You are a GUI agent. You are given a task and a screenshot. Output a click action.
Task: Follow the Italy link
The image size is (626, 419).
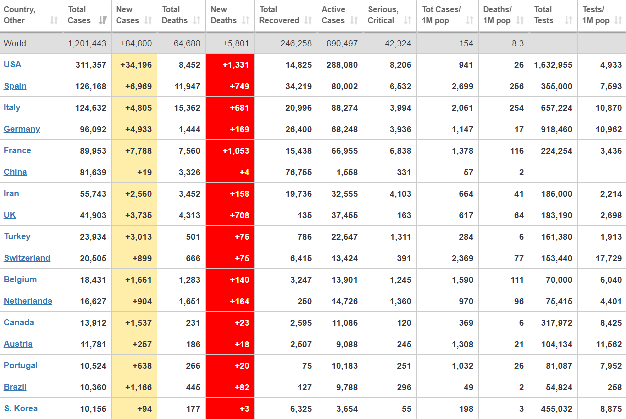click(x=12, y=107)
